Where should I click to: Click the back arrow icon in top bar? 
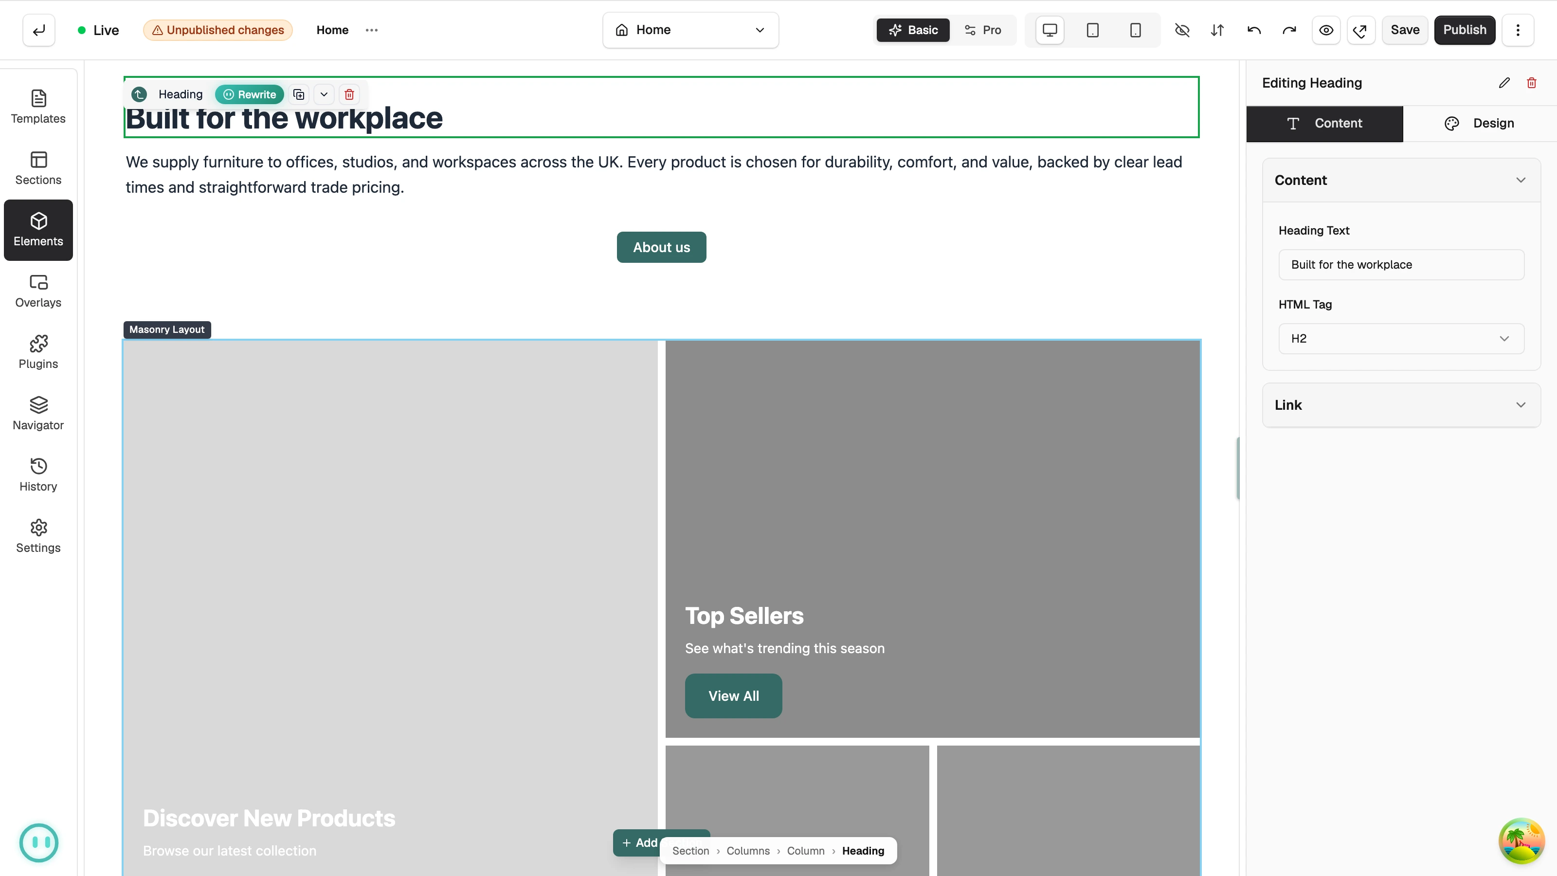point(39,30)
